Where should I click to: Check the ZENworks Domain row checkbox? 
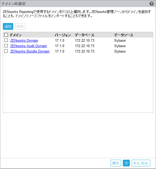pyautogui.click(x=6, y=40)
